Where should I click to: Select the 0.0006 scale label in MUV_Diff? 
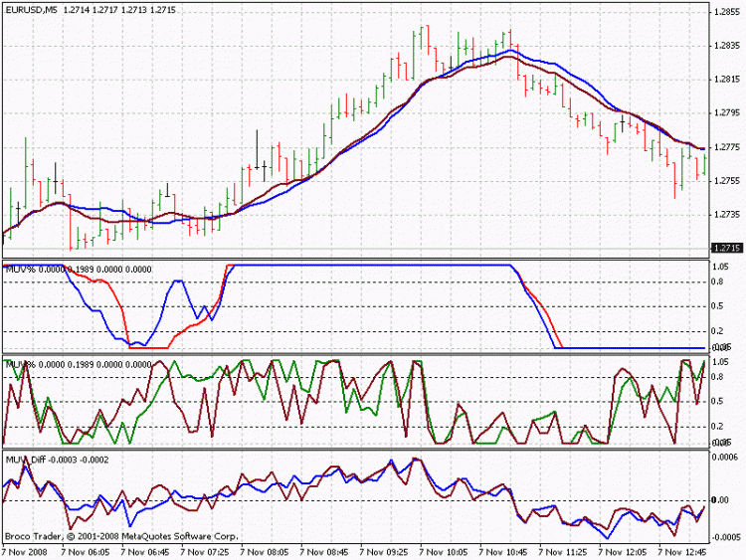point(726,457)
